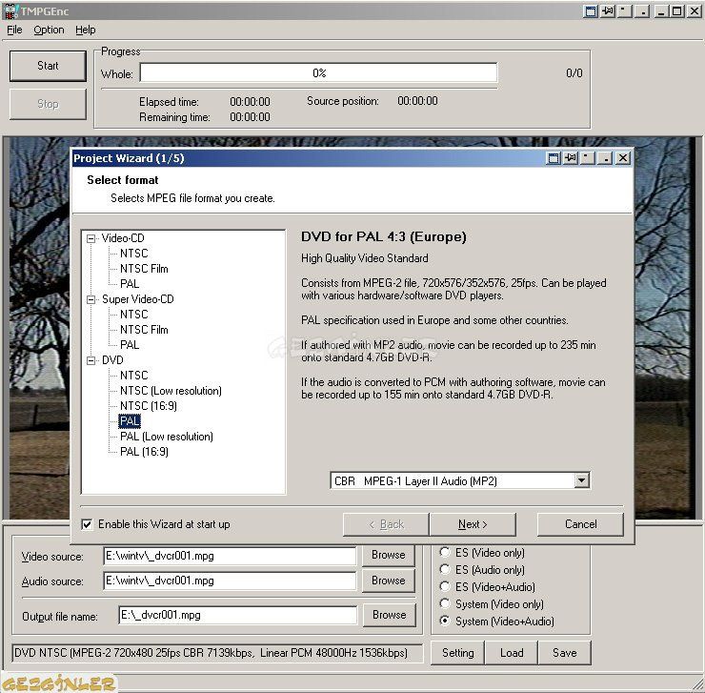Click the Start encoding button

(x=48, y=66)
